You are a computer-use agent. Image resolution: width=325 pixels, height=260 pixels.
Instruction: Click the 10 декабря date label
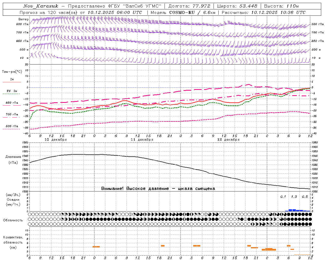[x=56, y=140]
